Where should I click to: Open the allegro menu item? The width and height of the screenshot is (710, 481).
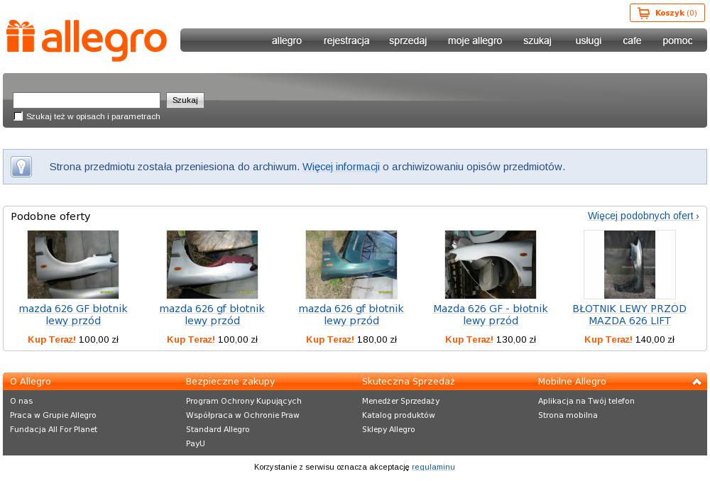(x=287, y=40)
